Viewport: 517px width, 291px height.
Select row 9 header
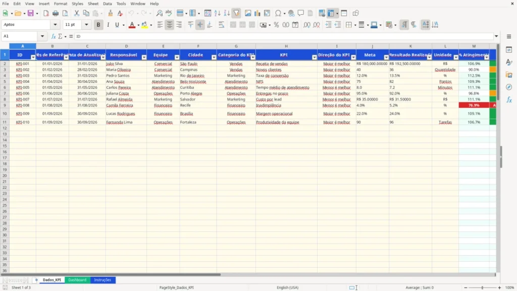[5, 105]
